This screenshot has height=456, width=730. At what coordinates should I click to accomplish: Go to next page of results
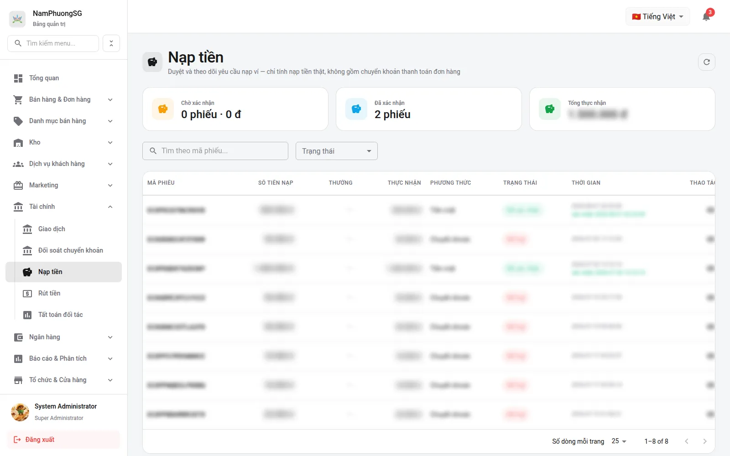tap(705, 441)
